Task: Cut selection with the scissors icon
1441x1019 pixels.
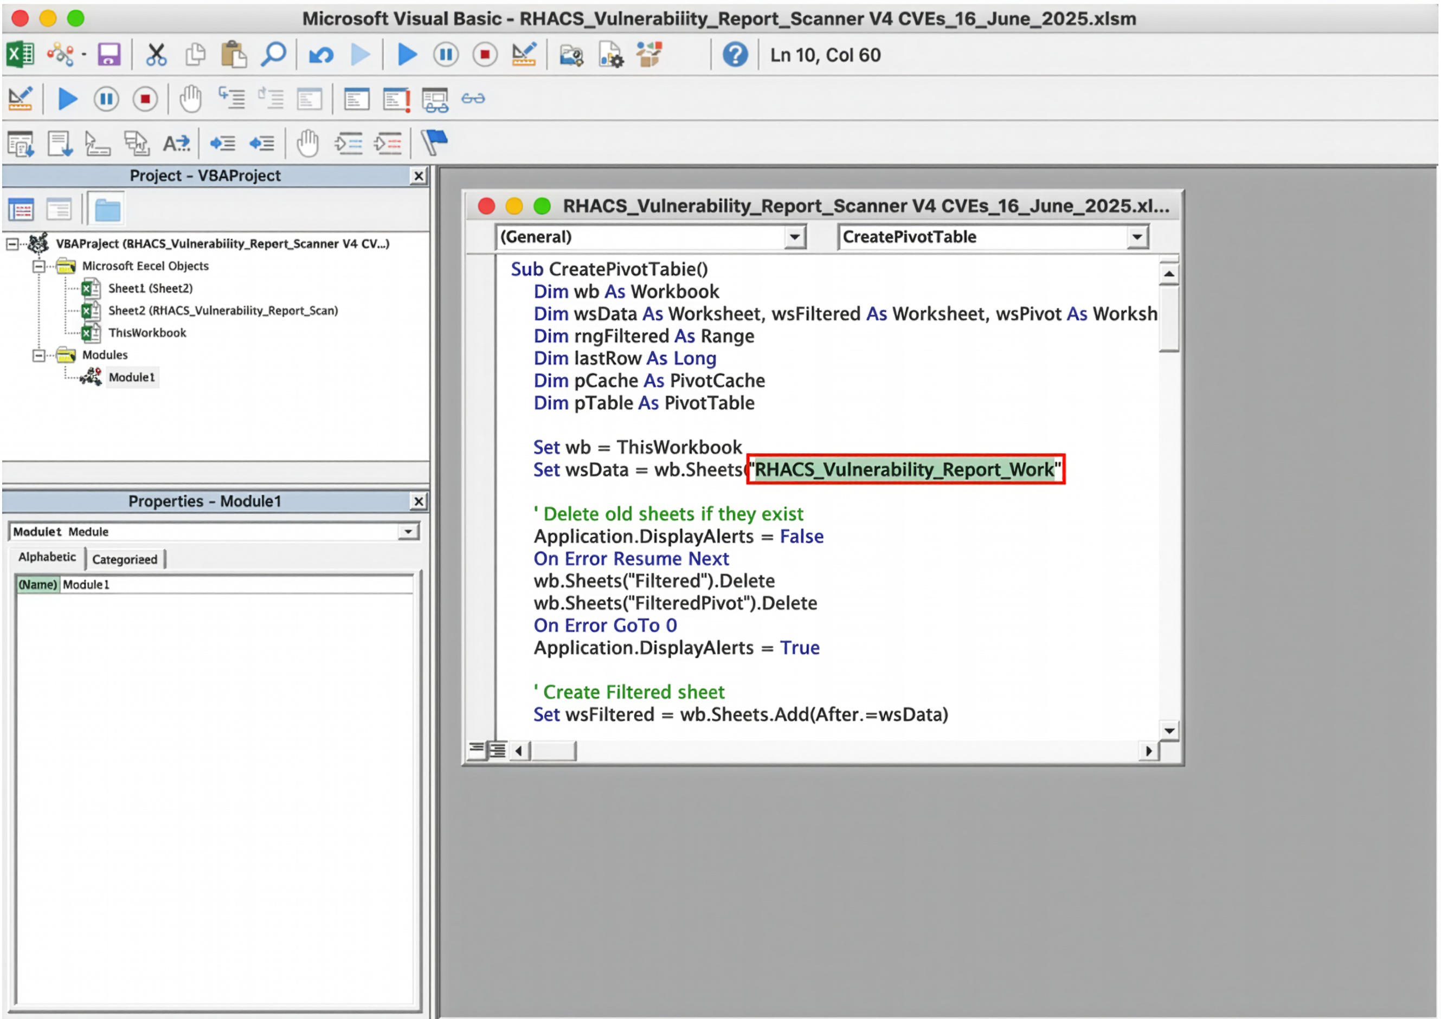Action: point(156,55)
